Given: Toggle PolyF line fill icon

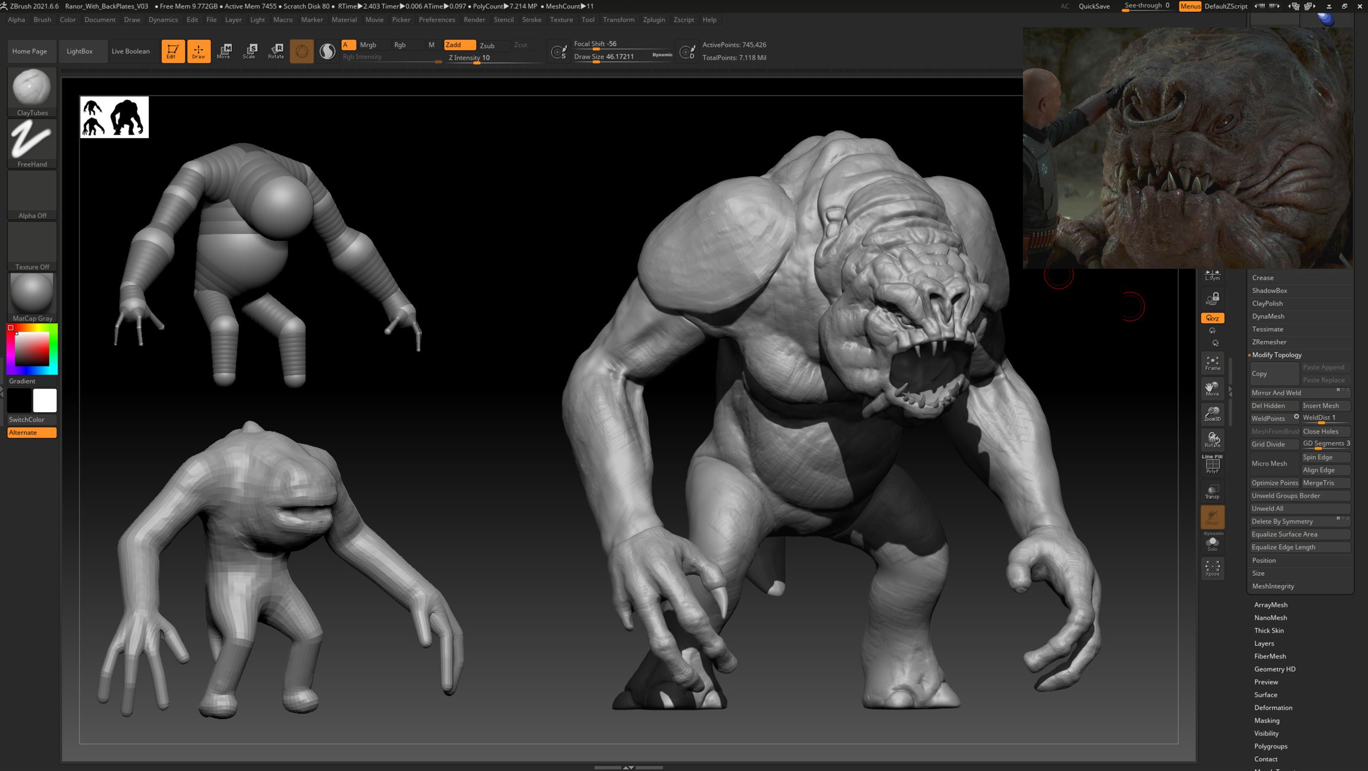Looking at the screenshot, I should pos(1213,465).
